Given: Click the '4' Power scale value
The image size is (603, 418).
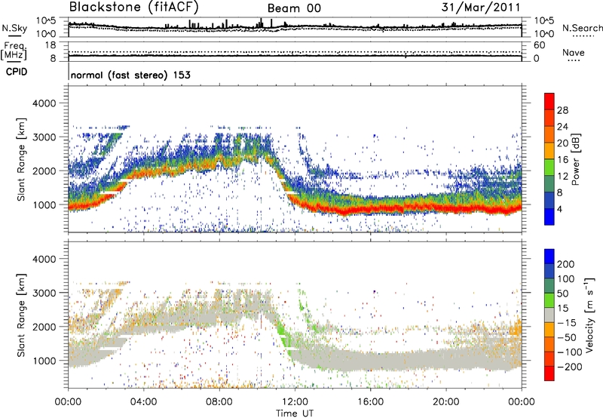Looking at the screenshot, I should click(x=559, y=209).
